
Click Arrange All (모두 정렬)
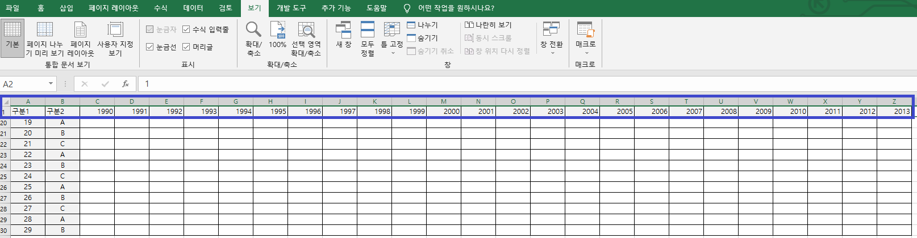click(368, 38)
